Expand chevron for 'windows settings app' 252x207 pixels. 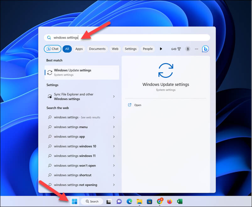click(x=114, y=137)
